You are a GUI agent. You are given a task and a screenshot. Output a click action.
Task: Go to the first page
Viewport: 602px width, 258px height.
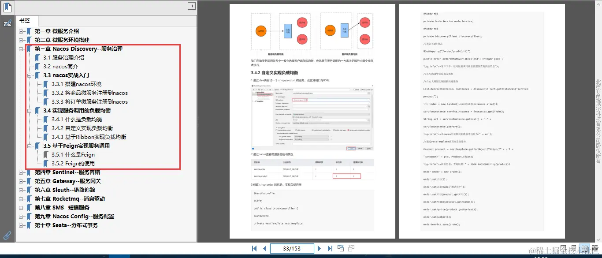tap(254, 249)
